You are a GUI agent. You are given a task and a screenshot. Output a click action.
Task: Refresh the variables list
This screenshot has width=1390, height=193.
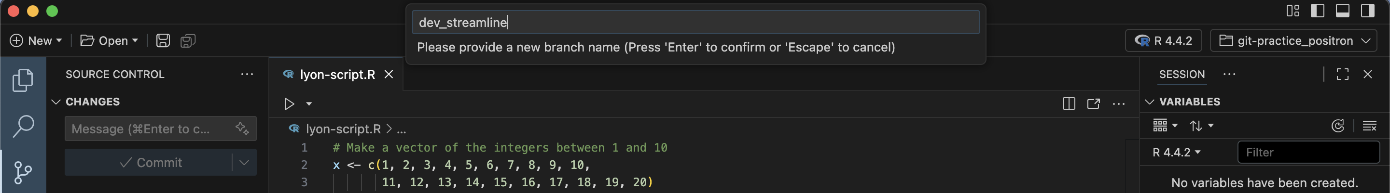[x=1338, y=126]
